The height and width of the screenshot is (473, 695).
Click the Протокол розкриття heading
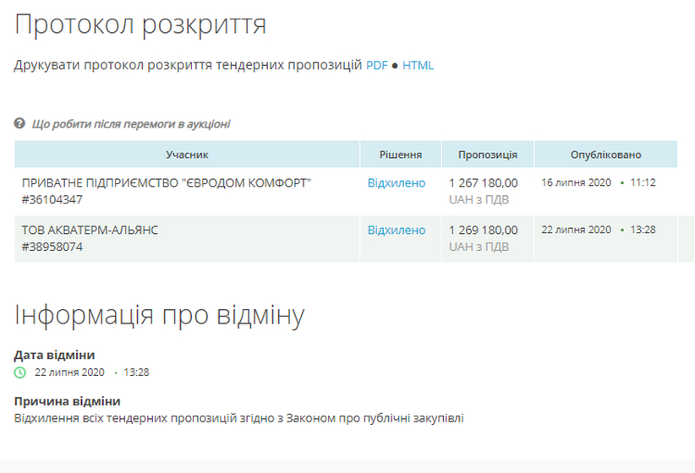coord(140,24)
